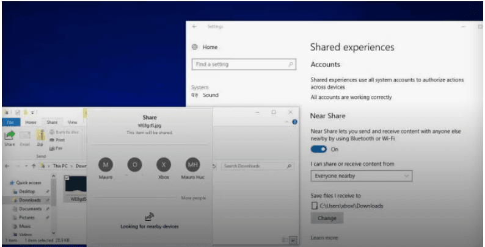Screen dimensions: 485x247
Task: Open Desktop in the navigation pane
Action: tap(27, 192)
